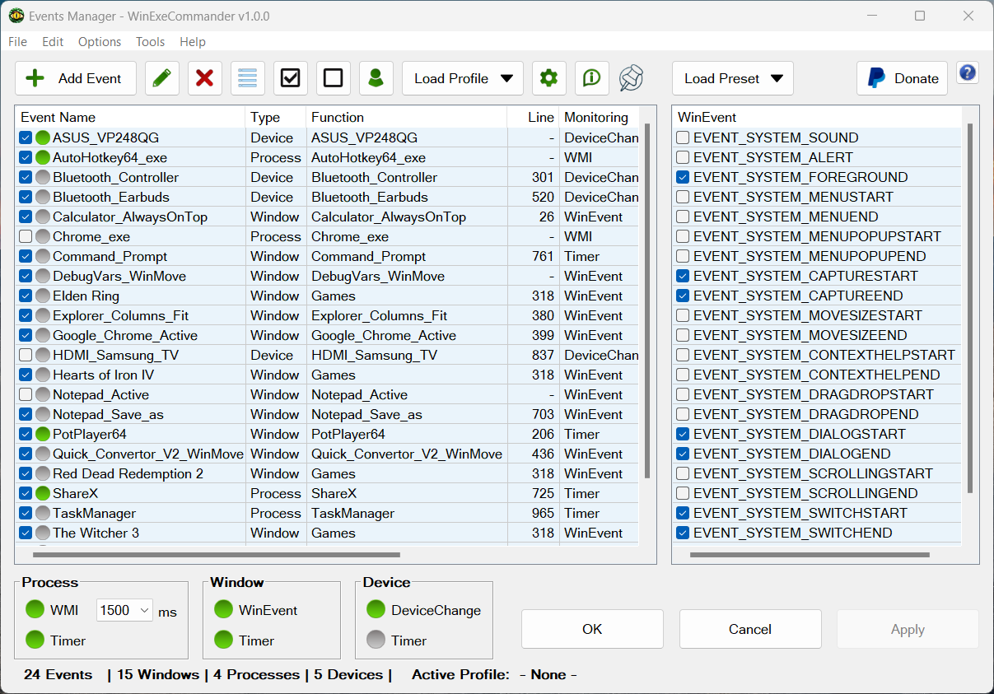The height and width of the screenshot is (694, 994).
Task: Open the Help menu
Action: point(193,41)
